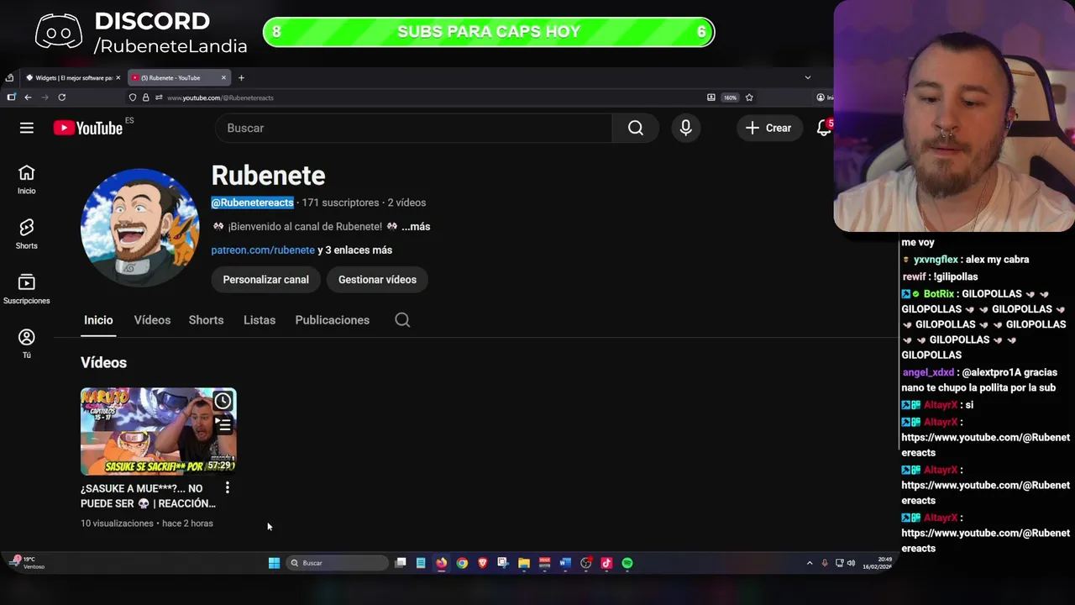Click the search magnifier button

tap(636, 128)
